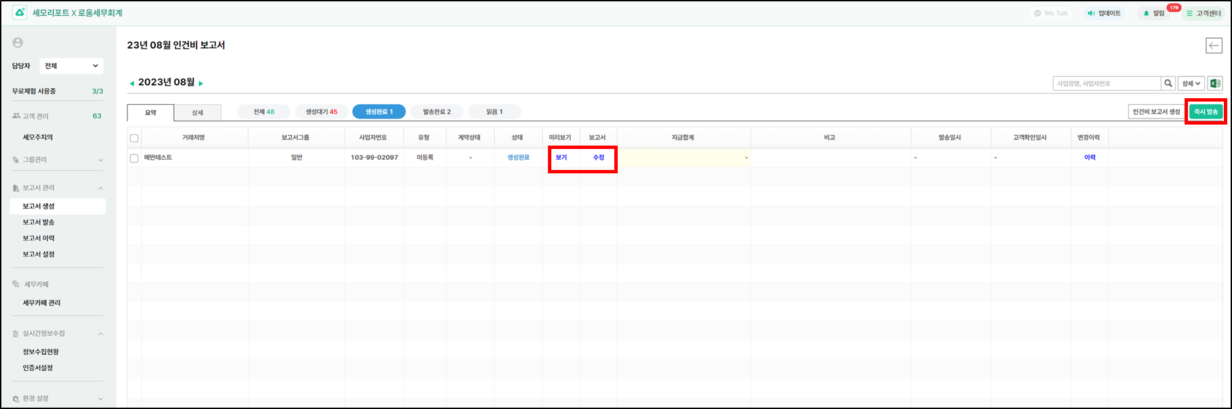
Task: Click the Excel export icon
Action: coord(1215,83)
